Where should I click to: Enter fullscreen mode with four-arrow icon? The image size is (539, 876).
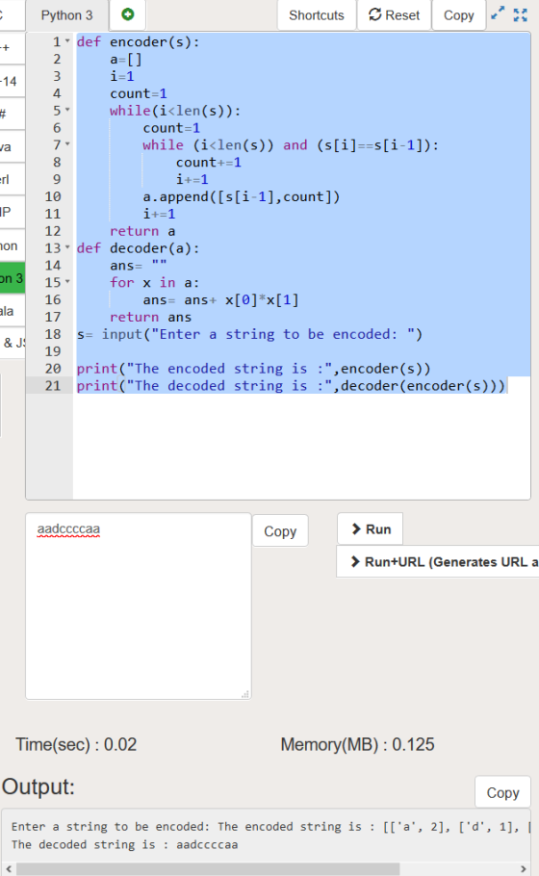(x=520, y=15)
